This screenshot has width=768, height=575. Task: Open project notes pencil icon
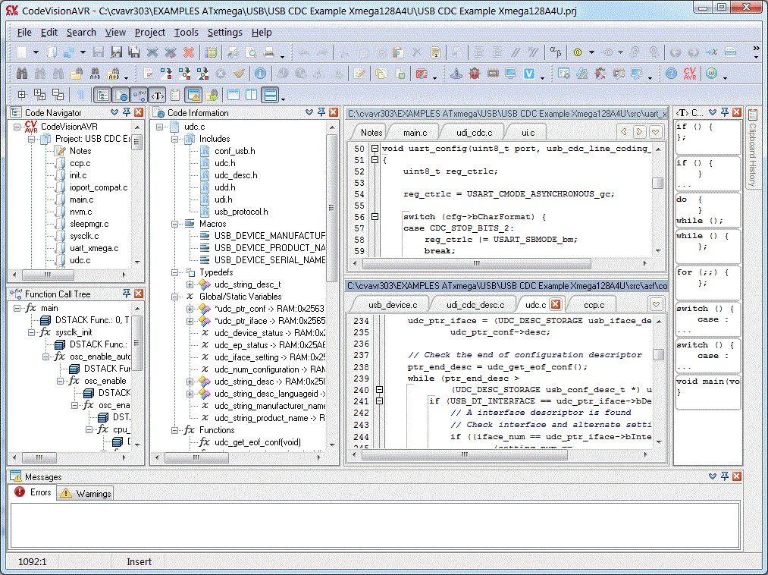359,74
